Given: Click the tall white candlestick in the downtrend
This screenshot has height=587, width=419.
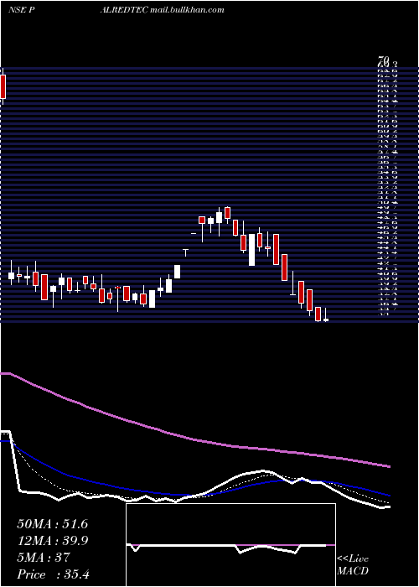Looking at the screenshot, I should point(251,250).
